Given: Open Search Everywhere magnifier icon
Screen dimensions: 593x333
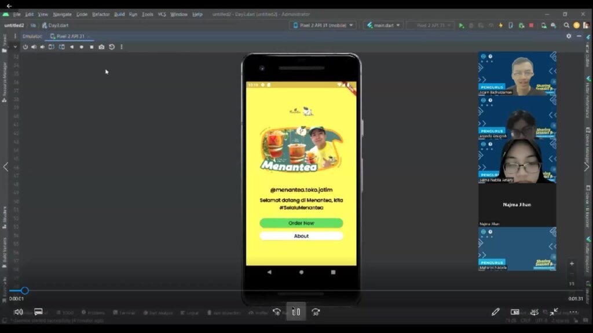Looking at the screenshot, I should click(567, 25).
